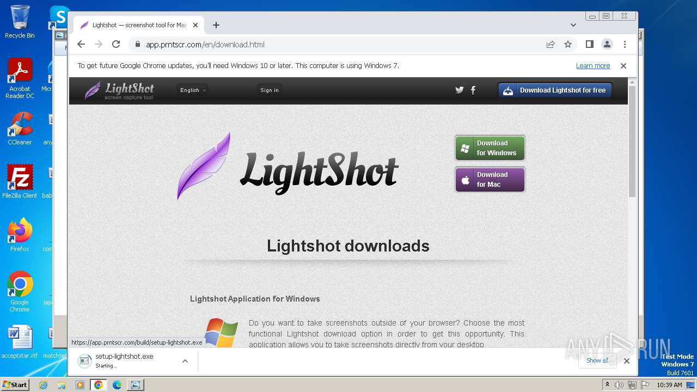
Task: Click Show all downloads
Action: [x=597, y=360]
